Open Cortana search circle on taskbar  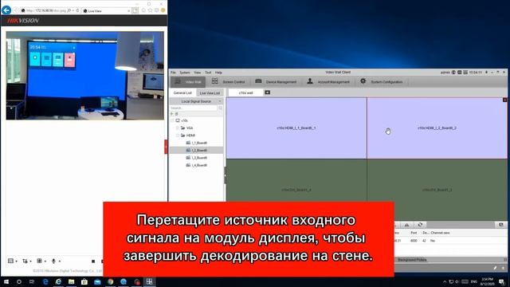pyautogui.click(x=19, y=281)
